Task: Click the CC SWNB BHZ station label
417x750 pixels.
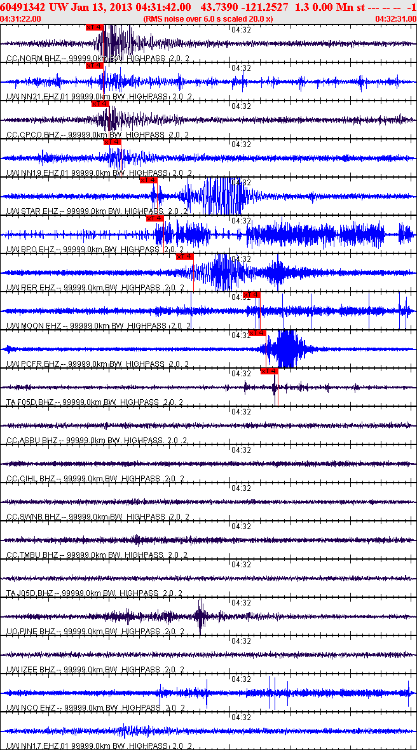Action: click(98, 516)
